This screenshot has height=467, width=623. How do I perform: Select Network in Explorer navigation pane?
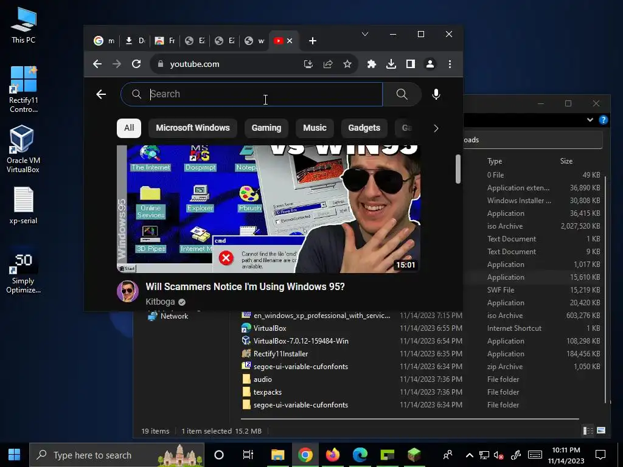tap(168, 316)
